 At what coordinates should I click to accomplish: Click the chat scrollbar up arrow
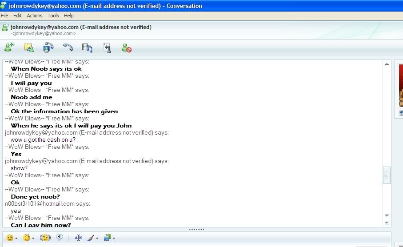pos(387,64)
